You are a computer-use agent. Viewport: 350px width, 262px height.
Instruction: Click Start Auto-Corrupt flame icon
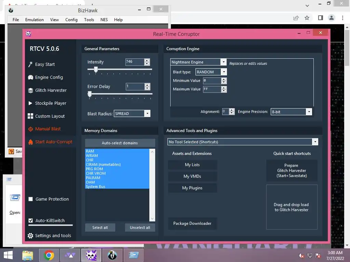(30, 142)
